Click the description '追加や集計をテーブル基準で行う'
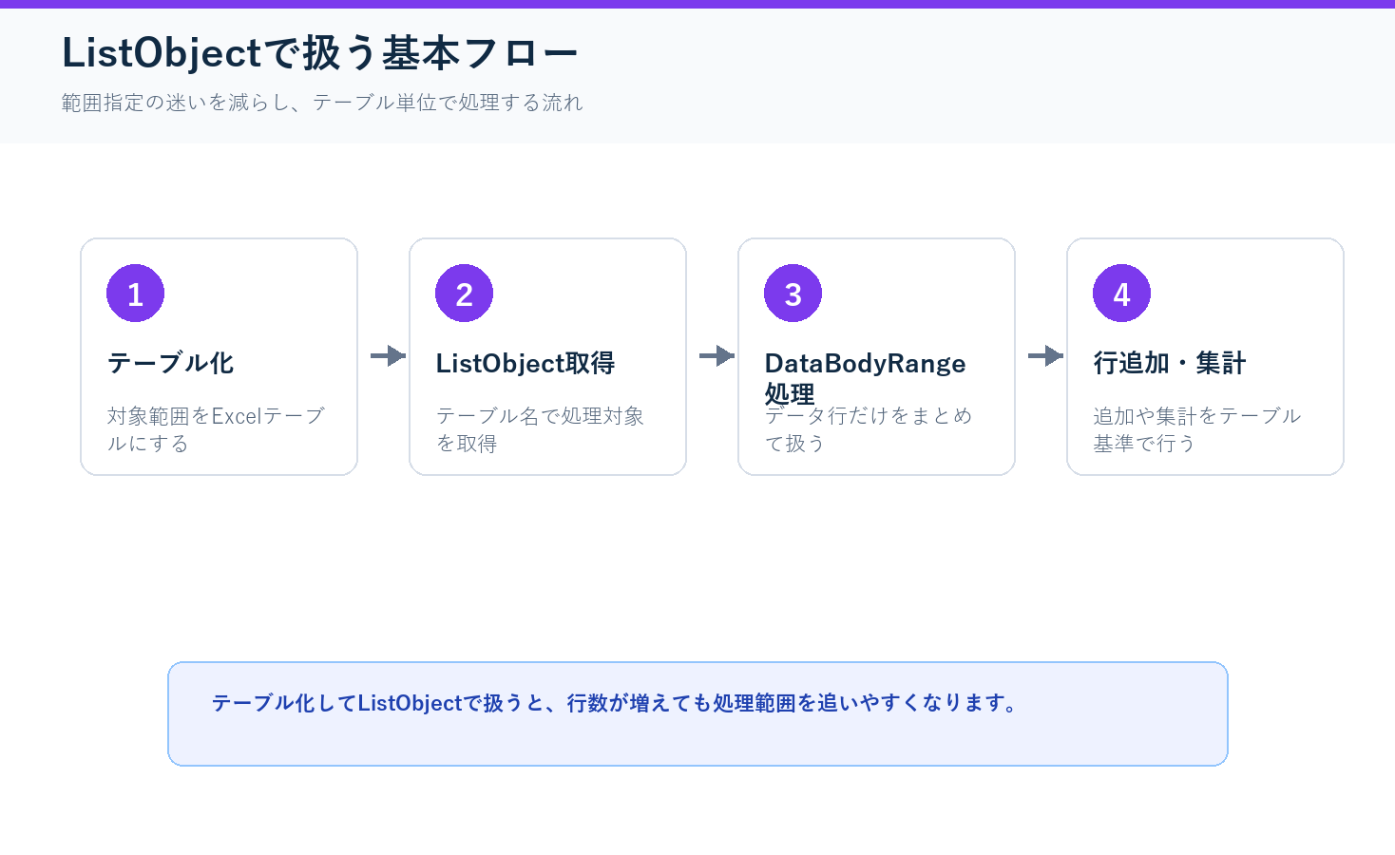The width and height of the screenshot is (1395, 855). (x=1197, y=429)
